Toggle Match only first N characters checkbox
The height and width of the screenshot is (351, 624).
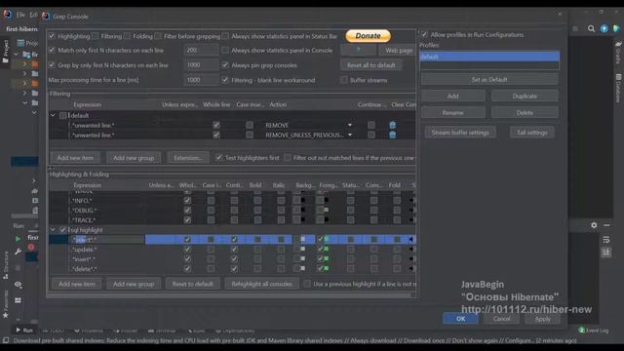point(52,50)
